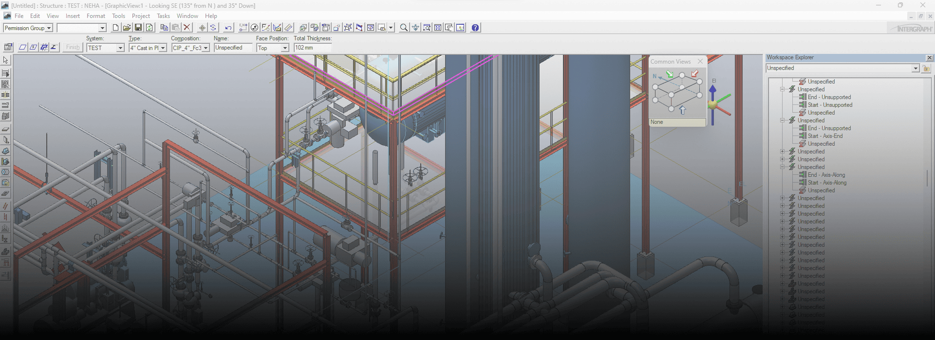Select the Zoom magnifier tool

[x=404, y=28]
